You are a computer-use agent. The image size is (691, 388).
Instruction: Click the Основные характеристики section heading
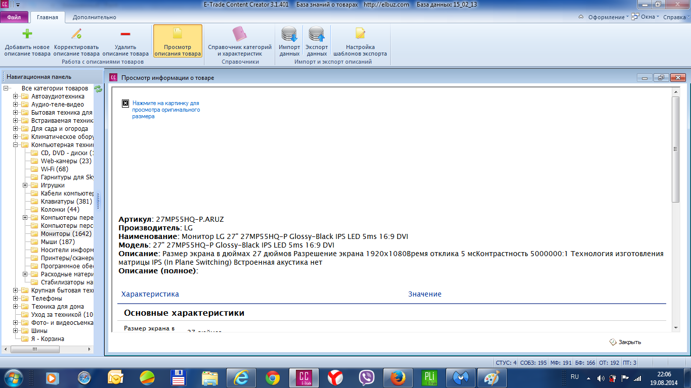(x=184, y=313)
